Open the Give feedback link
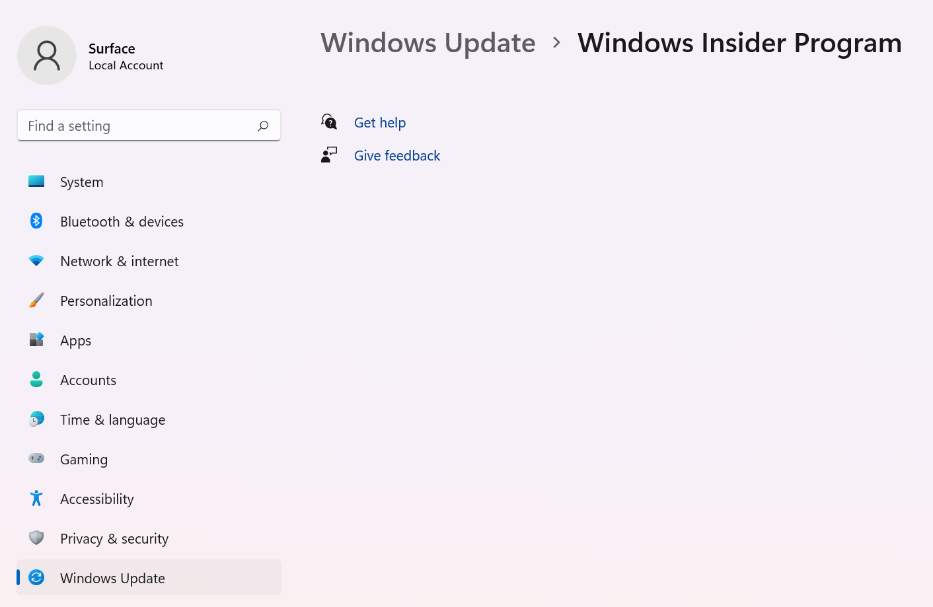 397,156
